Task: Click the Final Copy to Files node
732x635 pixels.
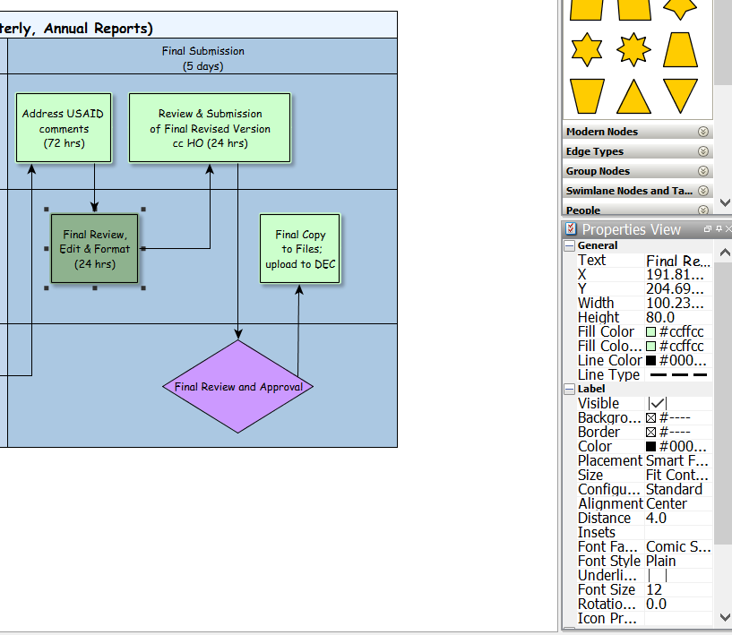Action: click(300, 249)
